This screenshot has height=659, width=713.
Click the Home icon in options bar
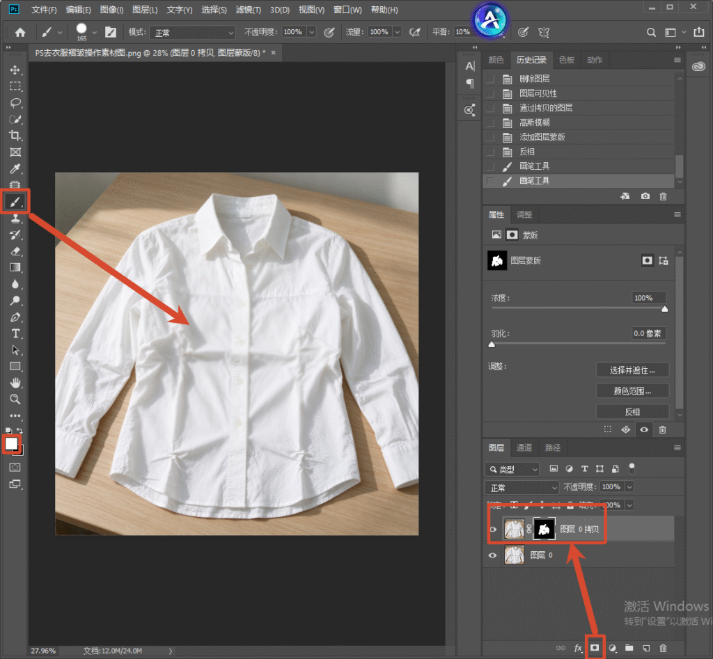click(x=20, y=32)
